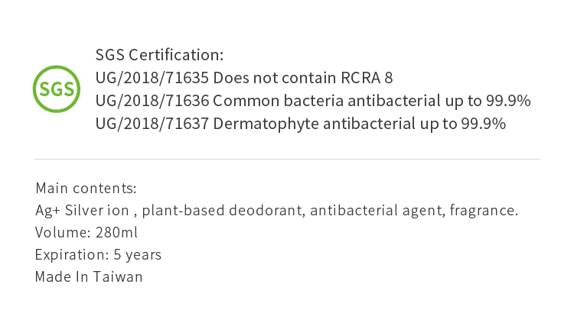The image size is (574, 310).
Task: Click the horizontal divider line
Action: pos(287,159)
